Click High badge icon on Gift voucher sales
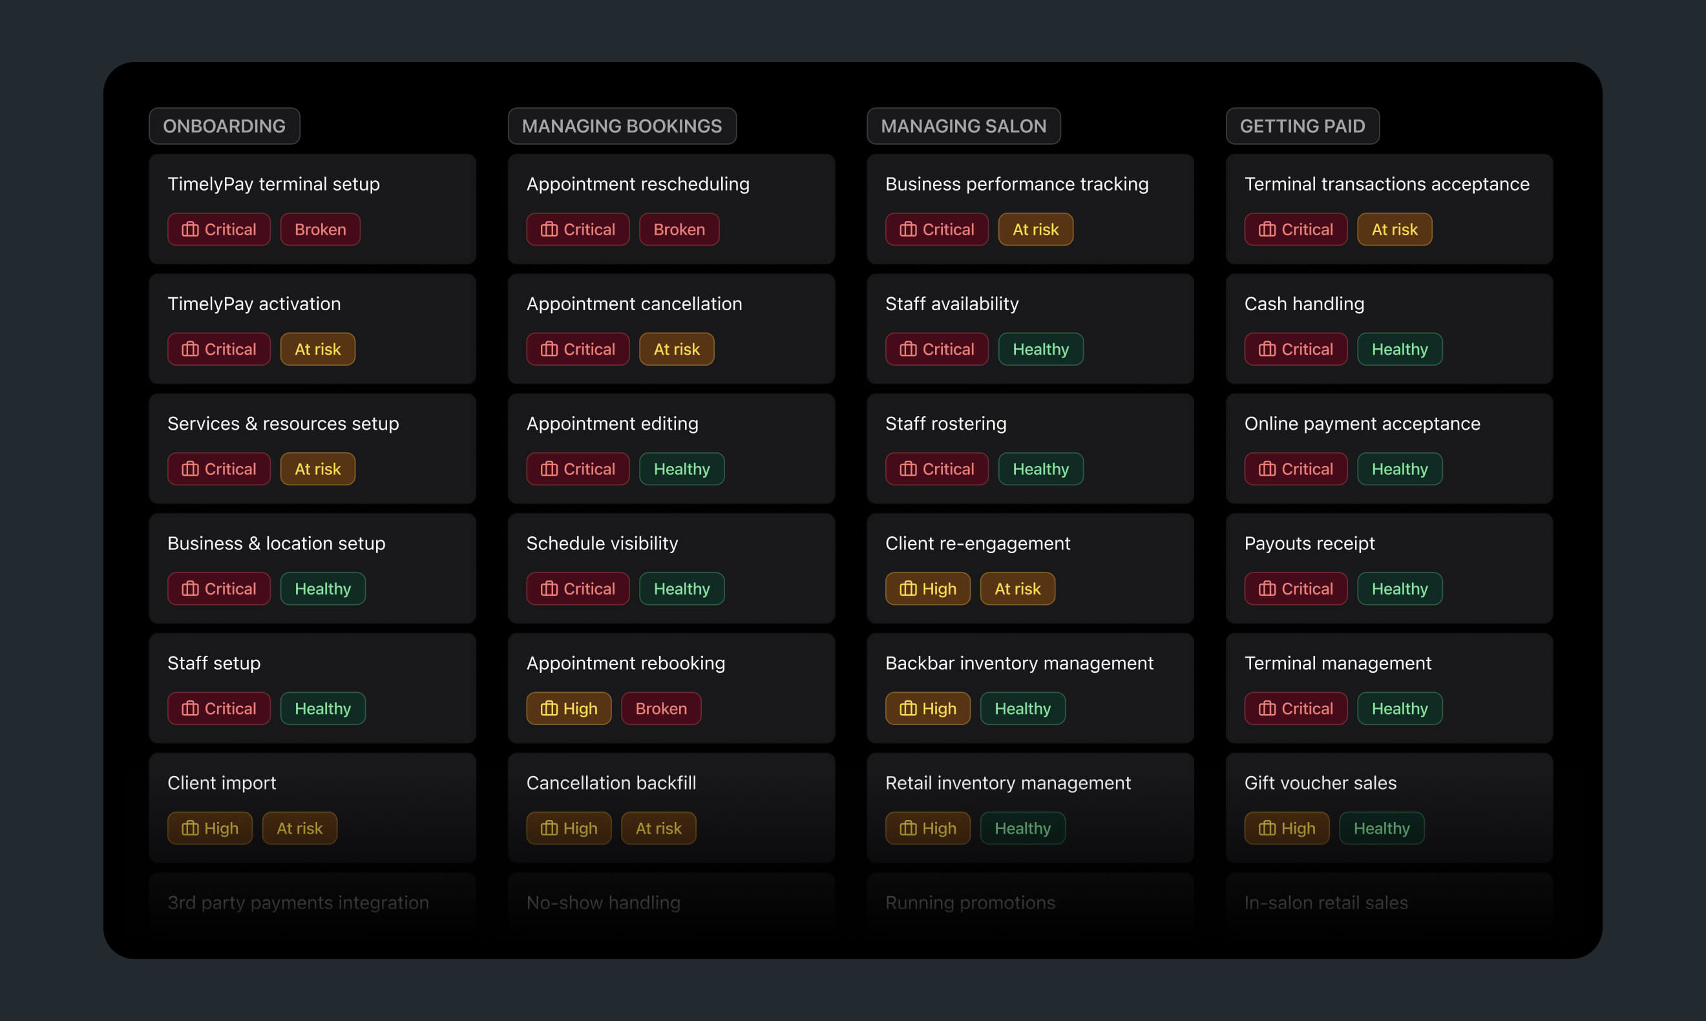The image size is (1706, 1021). pos(1267,828)
